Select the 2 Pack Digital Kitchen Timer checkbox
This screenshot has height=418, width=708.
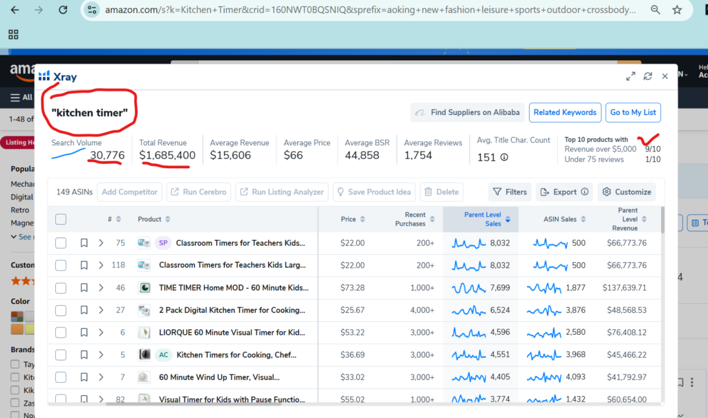61,310
